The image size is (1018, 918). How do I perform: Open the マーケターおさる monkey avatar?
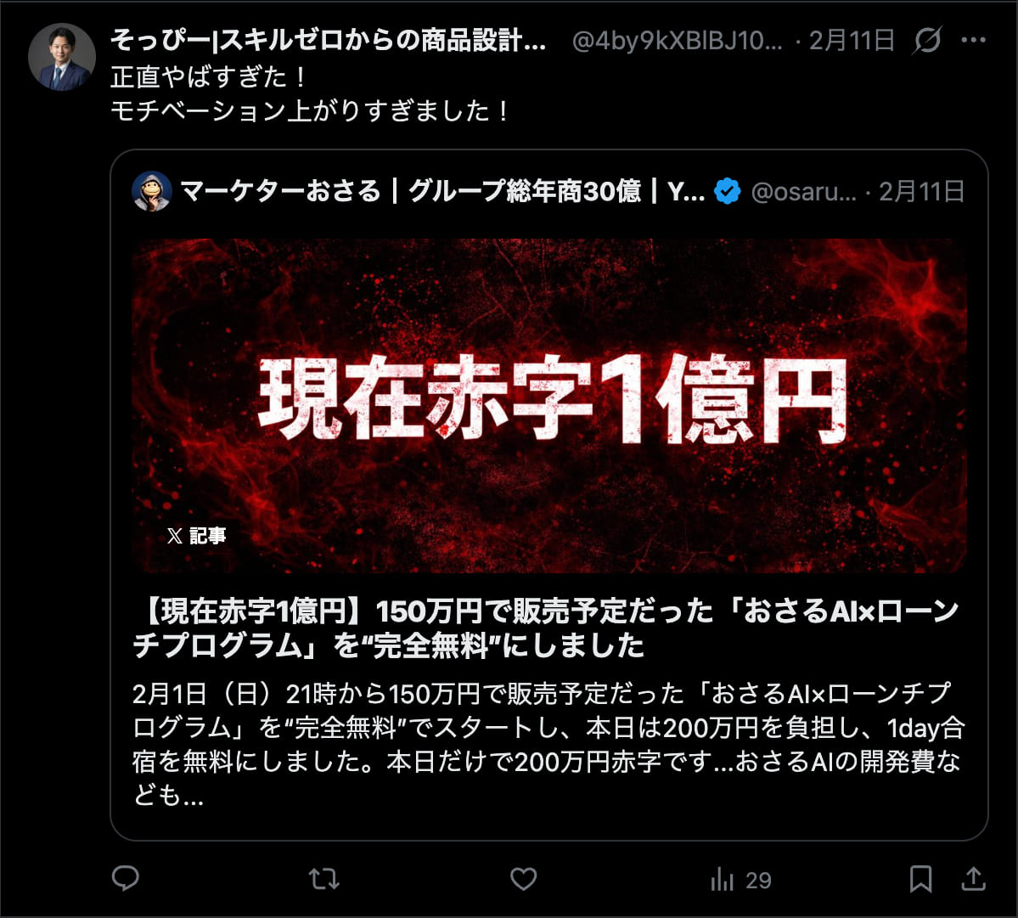click(152, 192)
